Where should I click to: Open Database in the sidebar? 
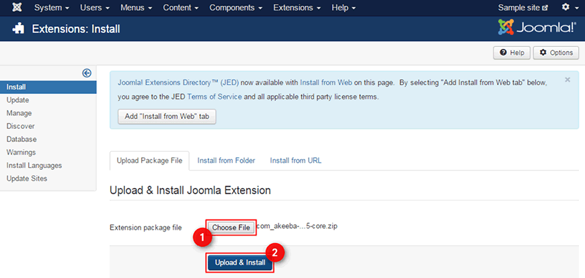tap(22, 140)
